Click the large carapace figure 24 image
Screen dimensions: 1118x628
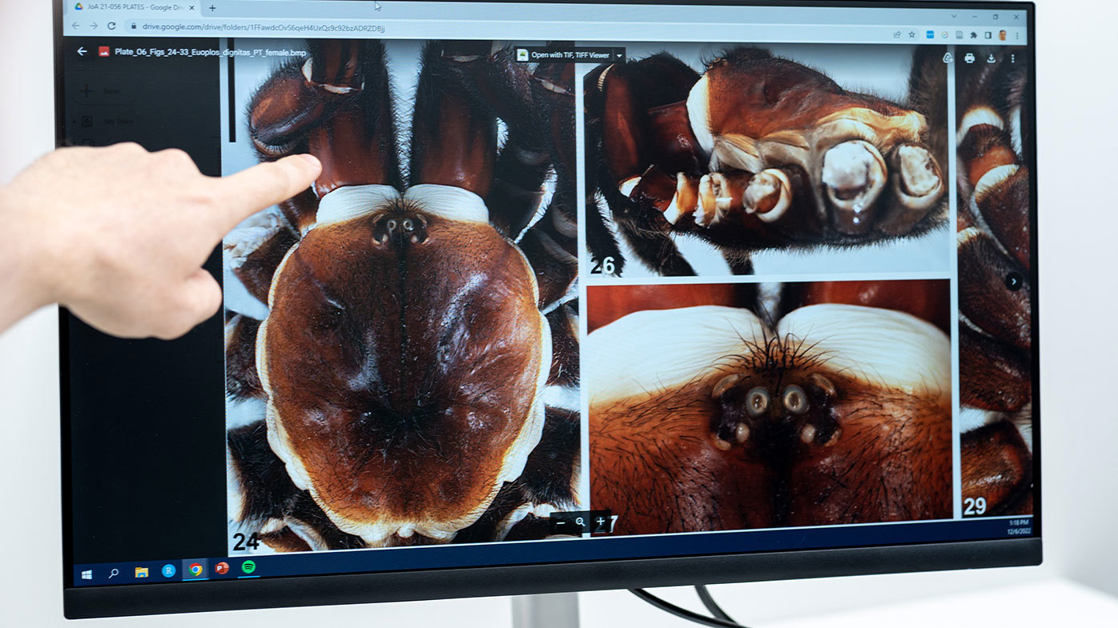click(x=403, y=298)
